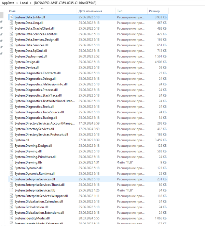Go to the Local folder in breadcrumb
This screenshot has height=226, width=205.
24,3
